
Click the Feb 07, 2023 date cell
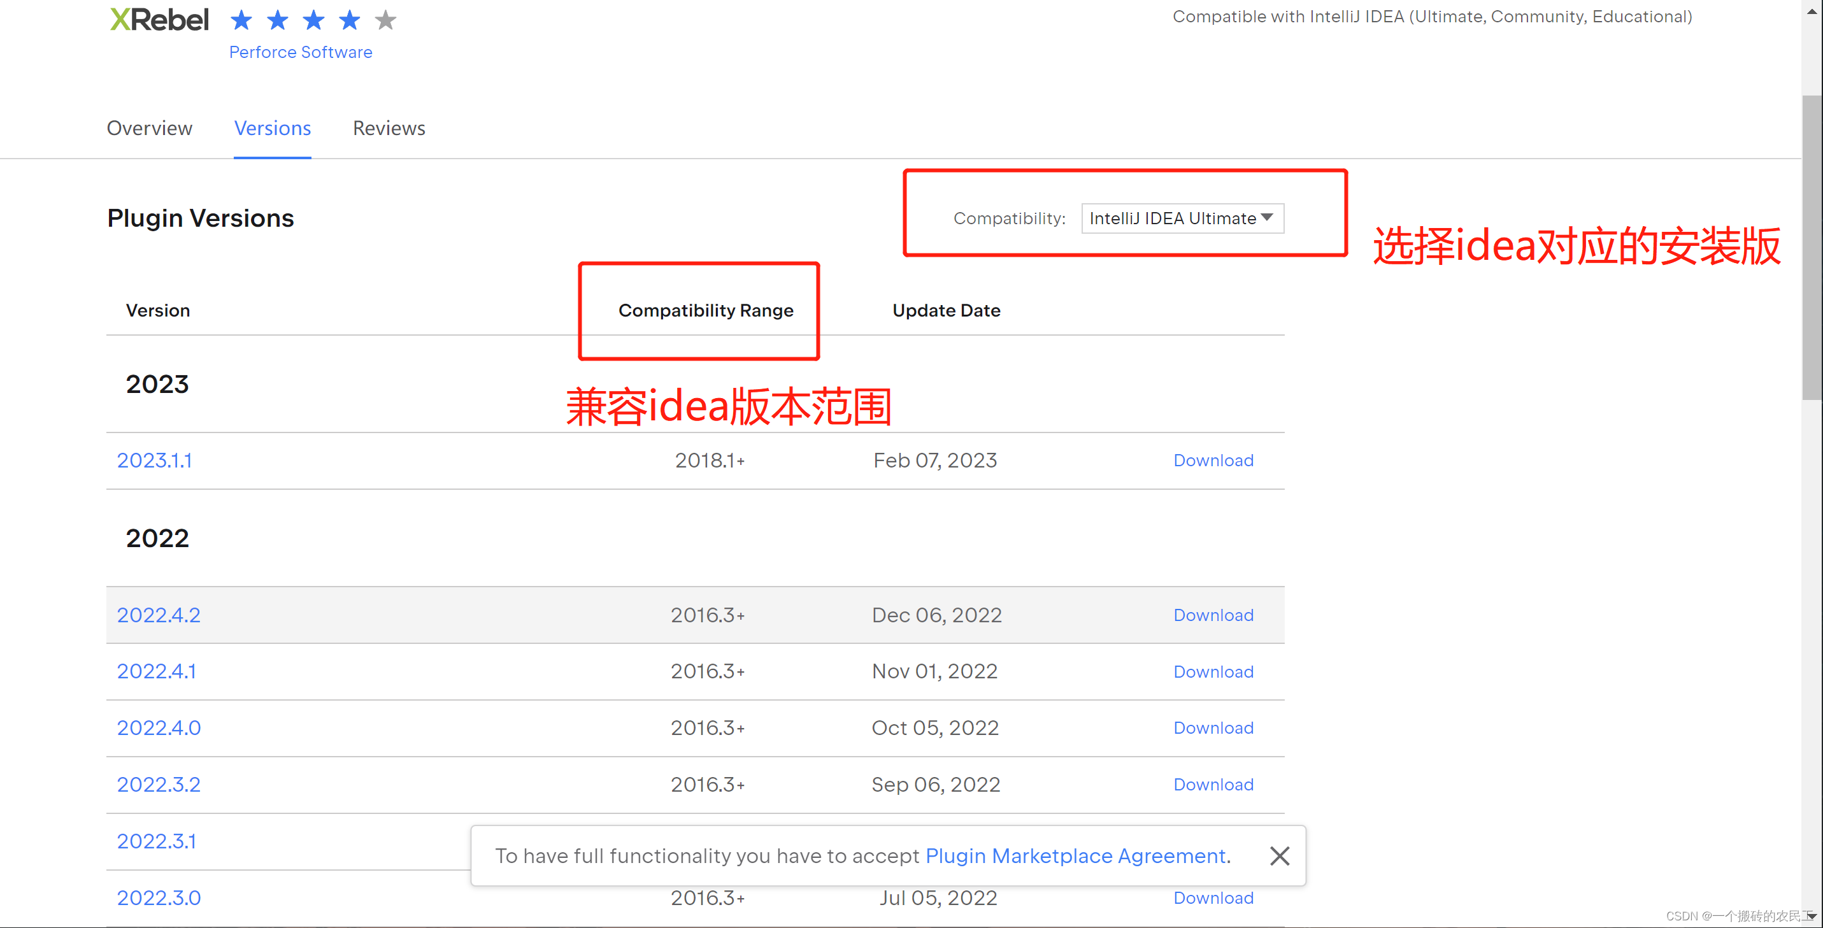pyautogui.click(x=935, y=460)
